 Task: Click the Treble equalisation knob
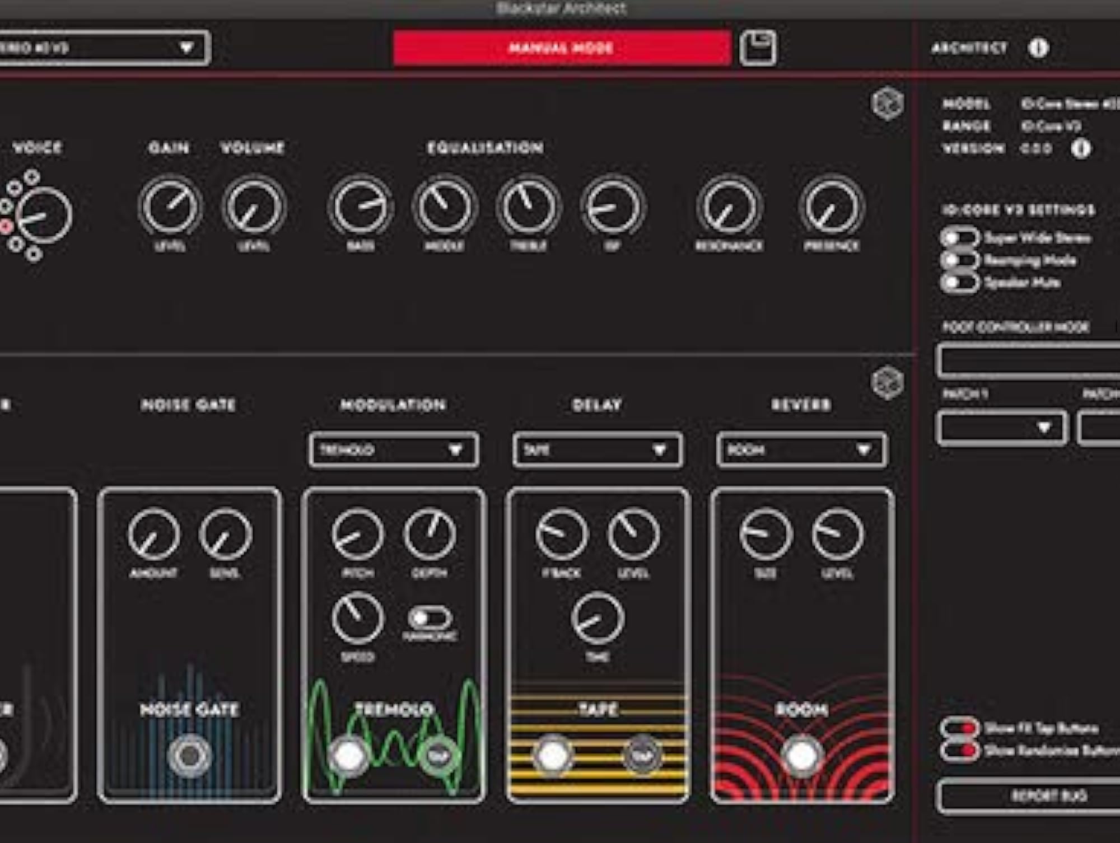[528, 207]
